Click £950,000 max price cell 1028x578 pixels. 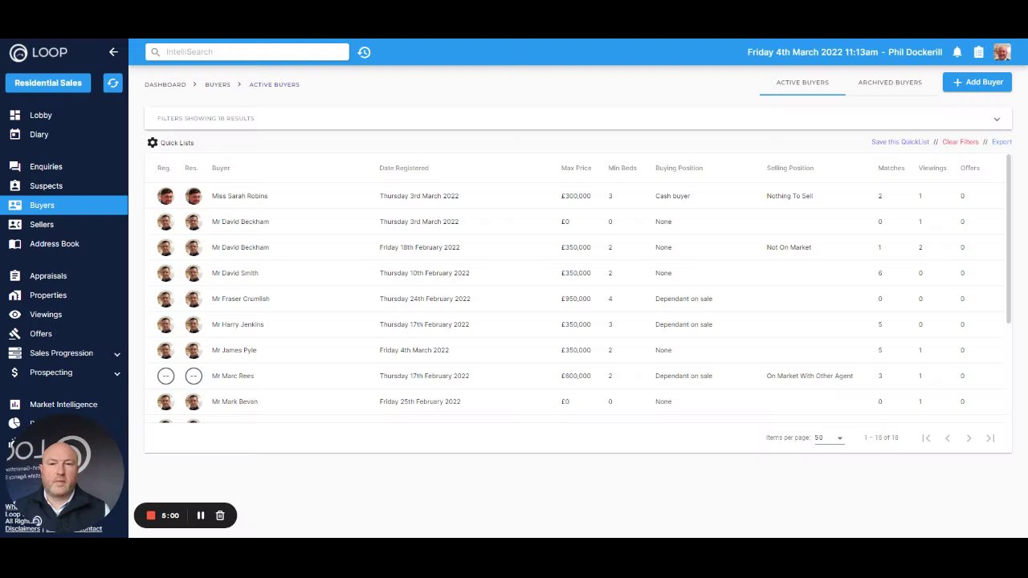tap(576, 299)
